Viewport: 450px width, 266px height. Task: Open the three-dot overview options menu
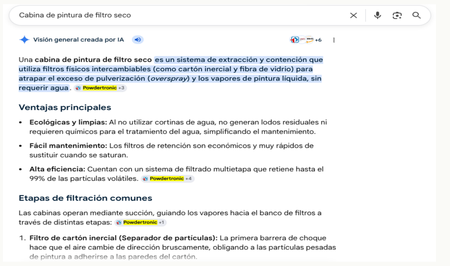point(334,40)
